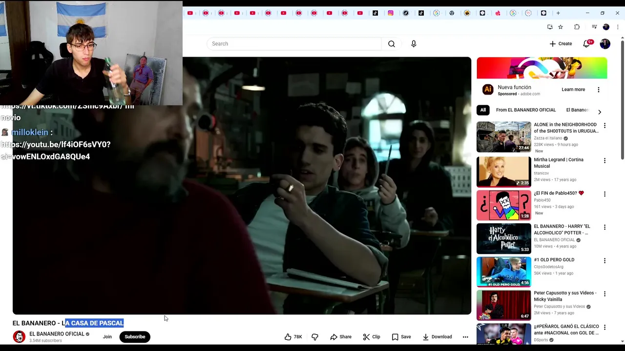Open the Chrome extensions puzzle icon
The height and width of the screenshot is (351, 625).
point(577,27)
